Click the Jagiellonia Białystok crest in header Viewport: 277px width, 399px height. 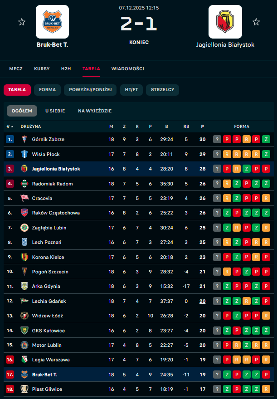click(225, 22)
